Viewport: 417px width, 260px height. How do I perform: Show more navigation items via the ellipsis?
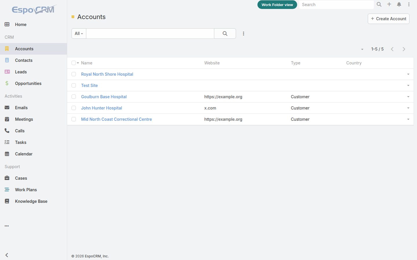click(x=7, y=226)
